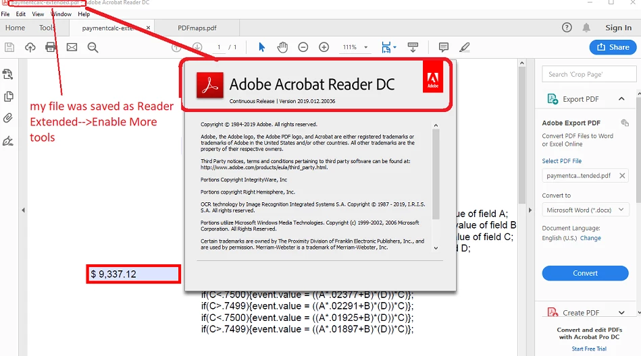Click the Export PDF tool icon
The image size is (641, 356).
(x=553, y=99)
